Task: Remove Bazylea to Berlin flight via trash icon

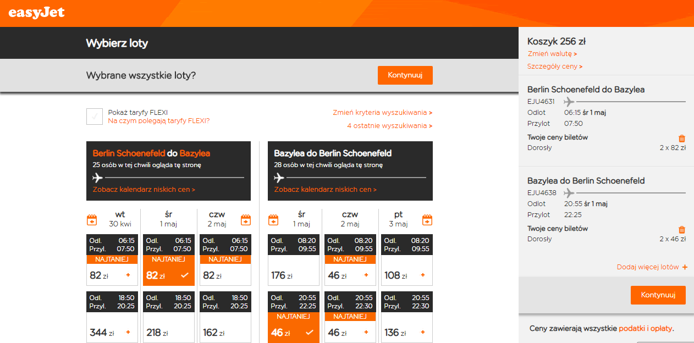Action: click(682, 230)
